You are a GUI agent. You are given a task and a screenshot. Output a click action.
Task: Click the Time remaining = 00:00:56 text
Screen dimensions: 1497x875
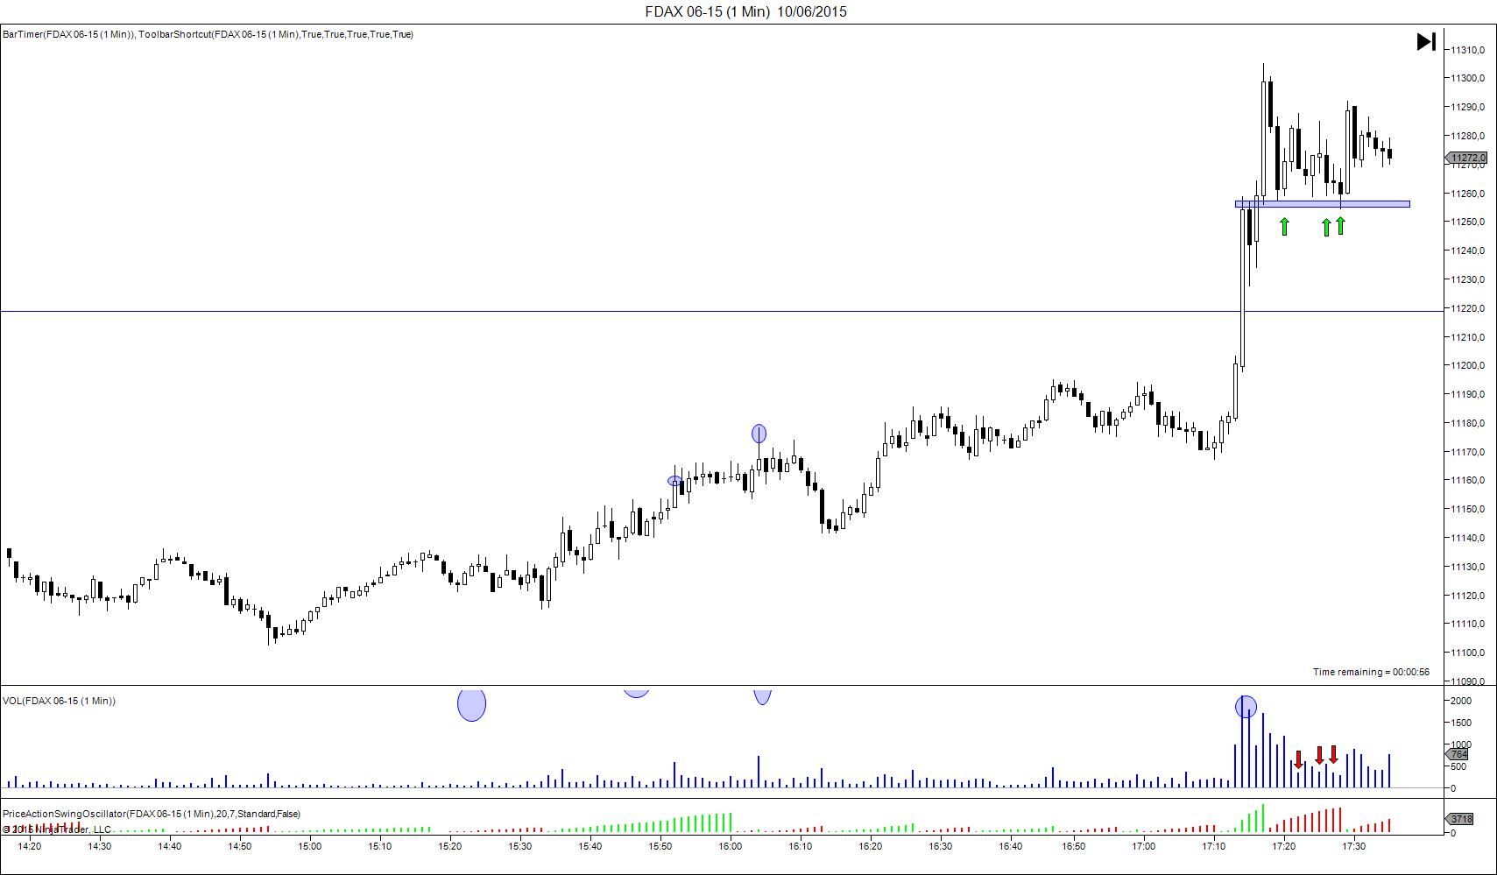[x=1371, y=672]
